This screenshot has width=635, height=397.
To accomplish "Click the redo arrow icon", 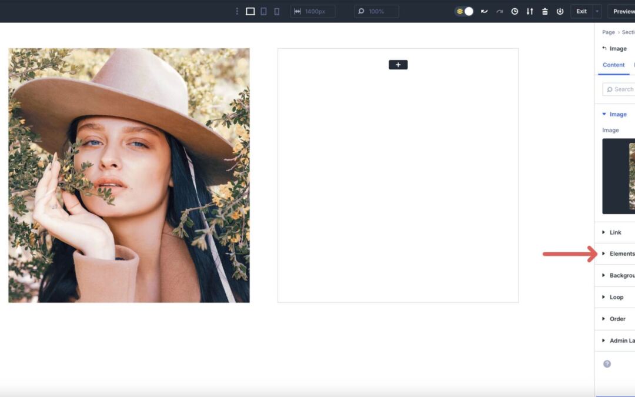I will (499, 11).
